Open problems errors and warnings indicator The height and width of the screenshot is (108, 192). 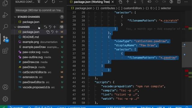(x=43, y=107)
